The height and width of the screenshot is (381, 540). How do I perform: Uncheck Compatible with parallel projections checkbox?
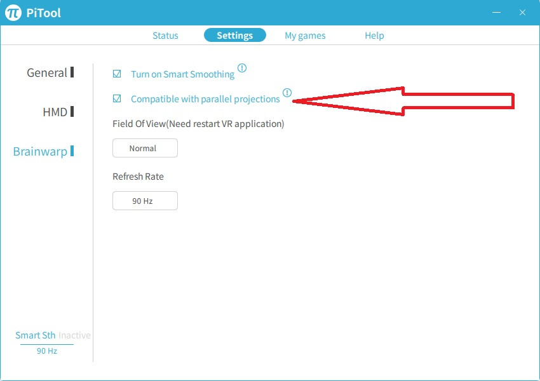pos(117,98)
